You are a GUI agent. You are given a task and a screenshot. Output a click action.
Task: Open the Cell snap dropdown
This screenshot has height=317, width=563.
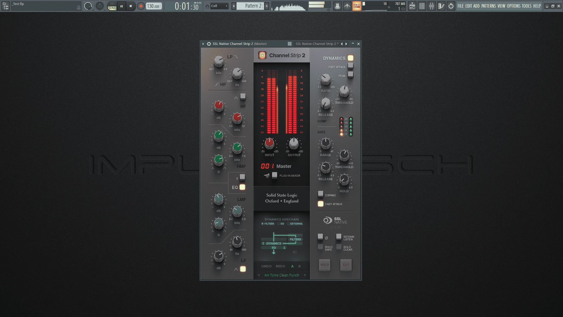pos(219,6)
